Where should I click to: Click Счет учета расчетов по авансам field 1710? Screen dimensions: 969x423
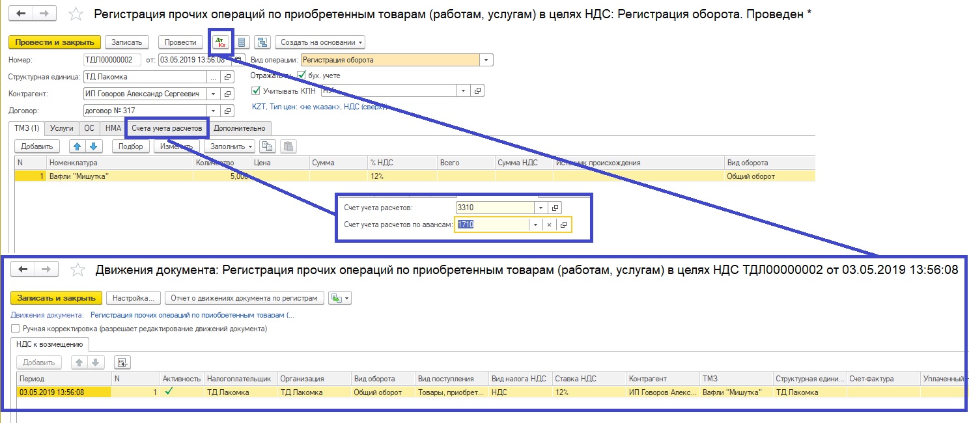coord(492,225)
